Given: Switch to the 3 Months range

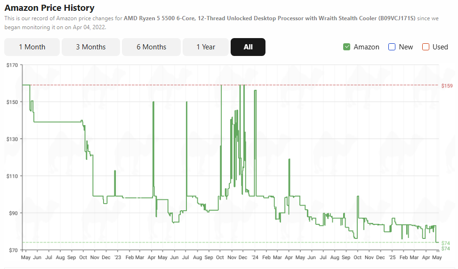Looking at the screenshot, I should click(91, 47).
